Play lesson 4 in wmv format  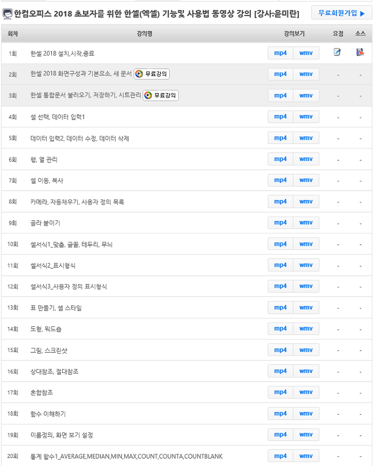click(306, 117)
